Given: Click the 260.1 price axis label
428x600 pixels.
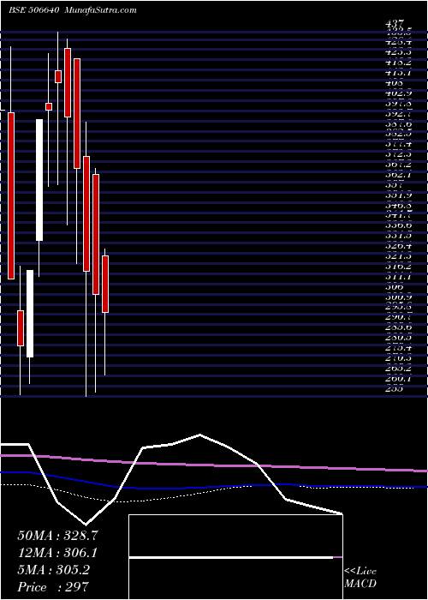Looking at the screenshot, I should pyautogui.click(x=399, y=379).
